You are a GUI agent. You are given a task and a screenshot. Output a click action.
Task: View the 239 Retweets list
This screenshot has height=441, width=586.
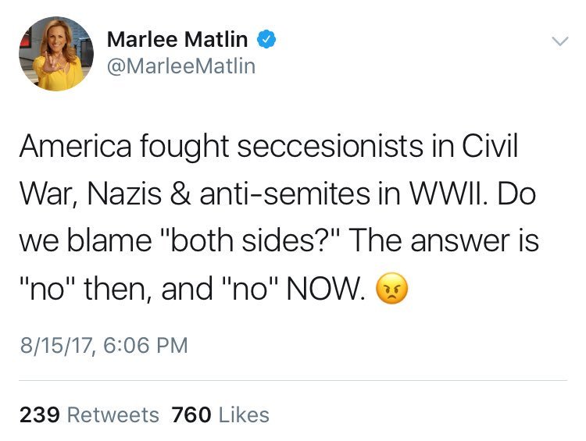click(x=88, y=414)
